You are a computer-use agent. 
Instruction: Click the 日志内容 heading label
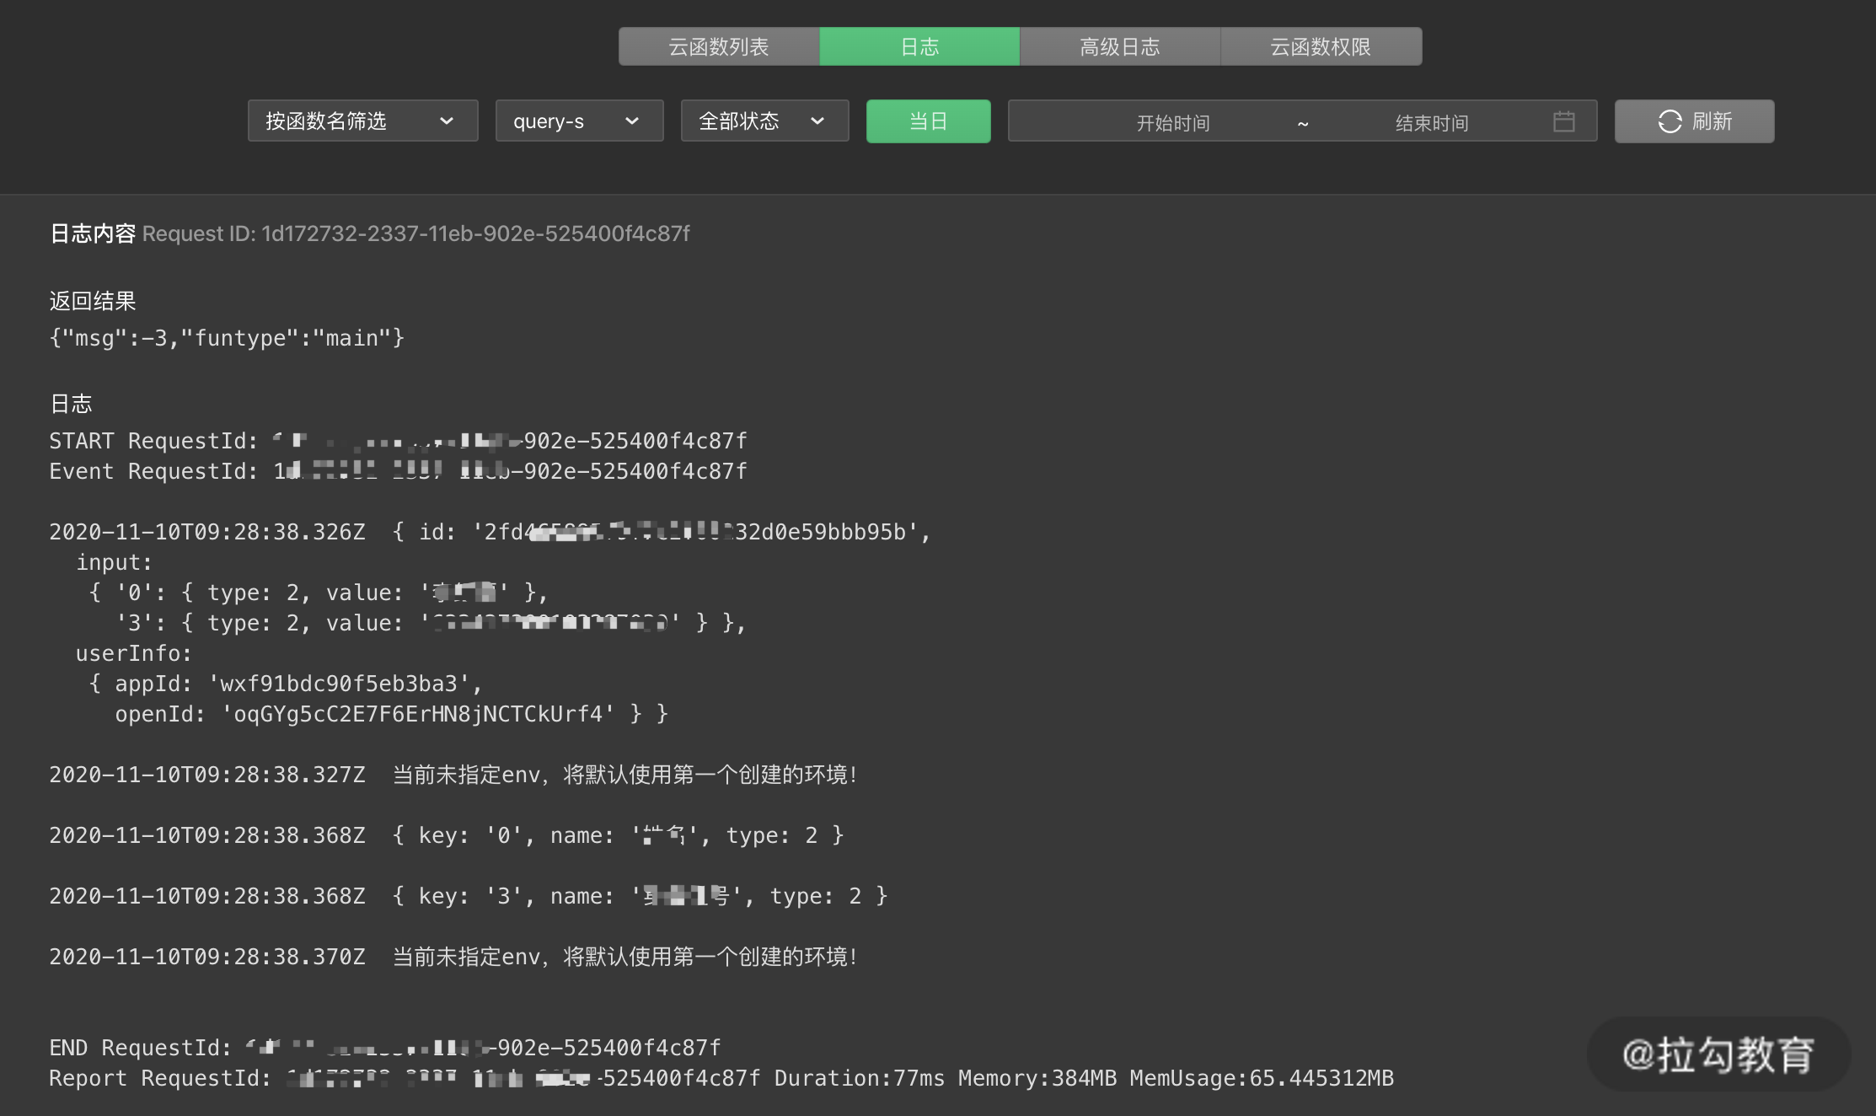pos(92,233)
